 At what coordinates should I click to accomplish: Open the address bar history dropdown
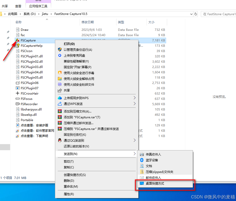tap(191, 14)
